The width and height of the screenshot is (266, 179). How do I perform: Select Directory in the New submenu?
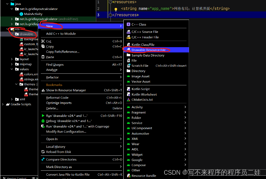coord(156,71)
